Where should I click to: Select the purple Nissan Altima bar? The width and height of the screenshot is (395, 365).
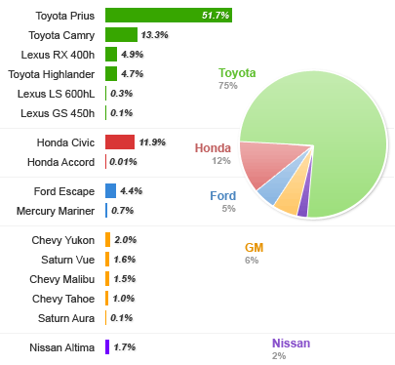107,347
